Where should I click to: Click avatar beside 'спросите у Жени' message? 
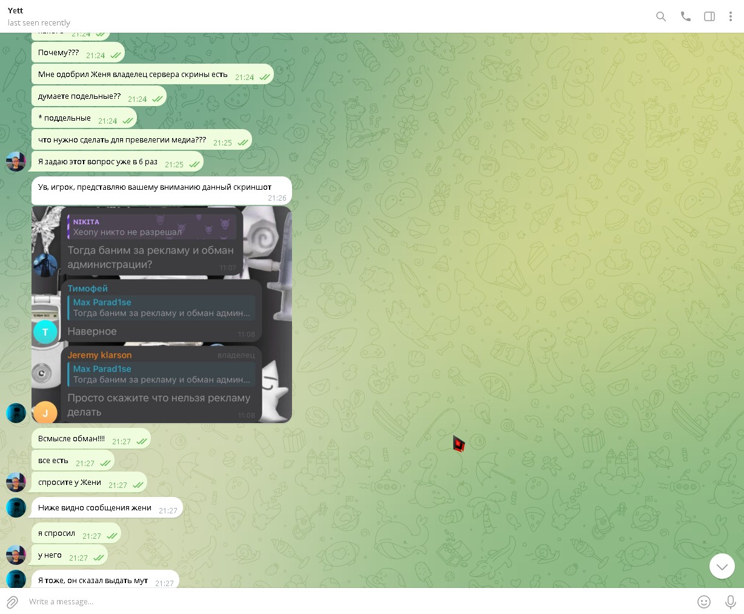[16, 482]
